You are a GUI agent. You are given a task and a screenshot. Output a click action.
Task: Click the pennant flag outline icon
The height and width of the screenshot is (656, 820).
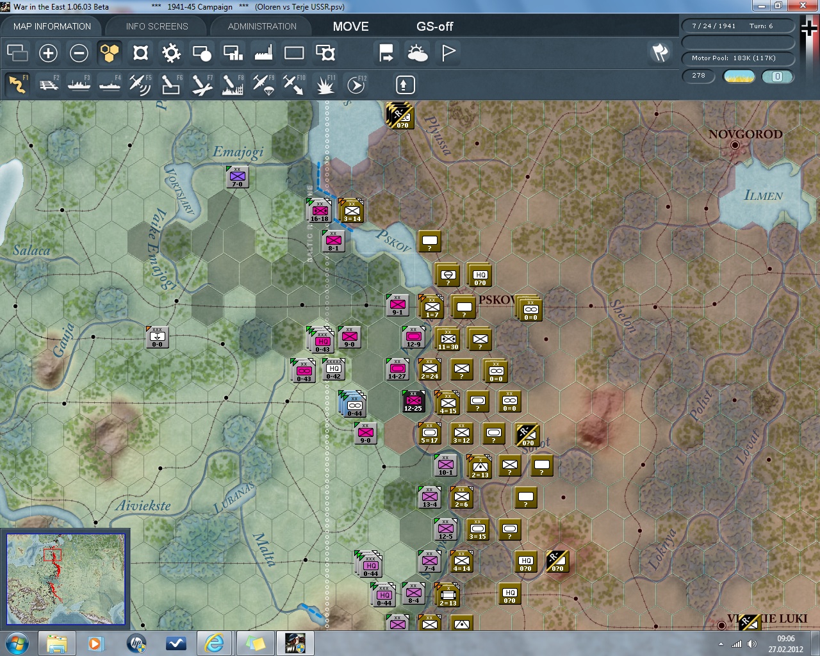coord(448,53)
